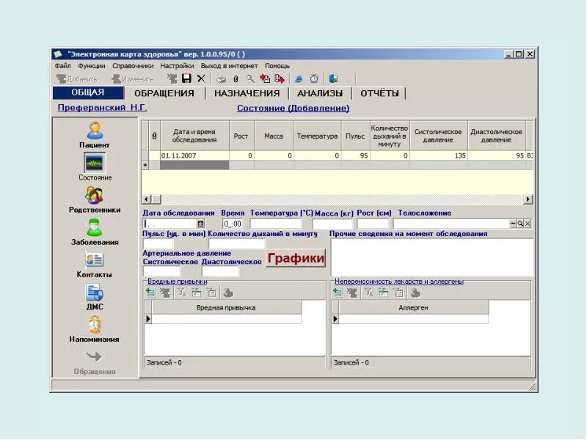Viewport: 587px width, 440px height.
Task: Switch to the ОТЧЁТЫ tab
Action: pos(379,93)
